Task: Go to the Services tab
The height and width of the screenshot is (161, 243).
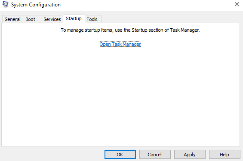Action: (52, 19)
